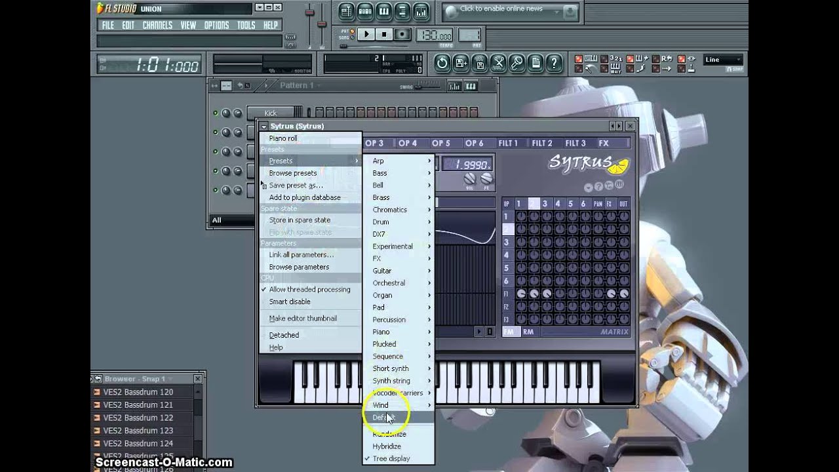Click the graph editor icon in step sequencer
This screenshot has width=839, height=472.
click(x=454, y=86)
